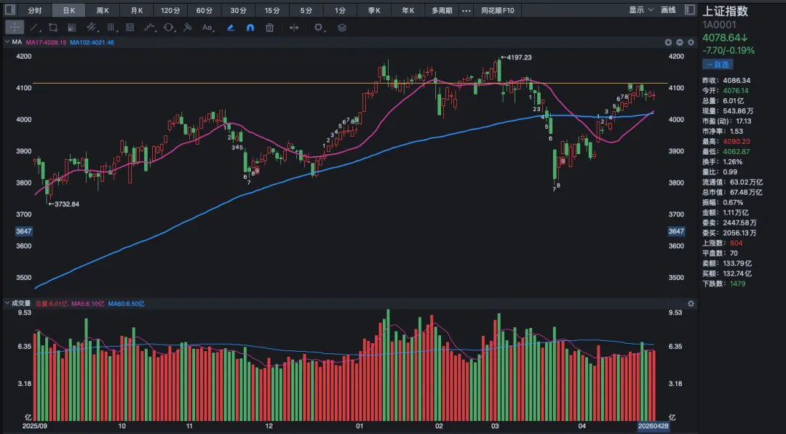Viewport: 786px width, 434px height.
Task: Pick the Gann fan tool
Action: point(72,28)
